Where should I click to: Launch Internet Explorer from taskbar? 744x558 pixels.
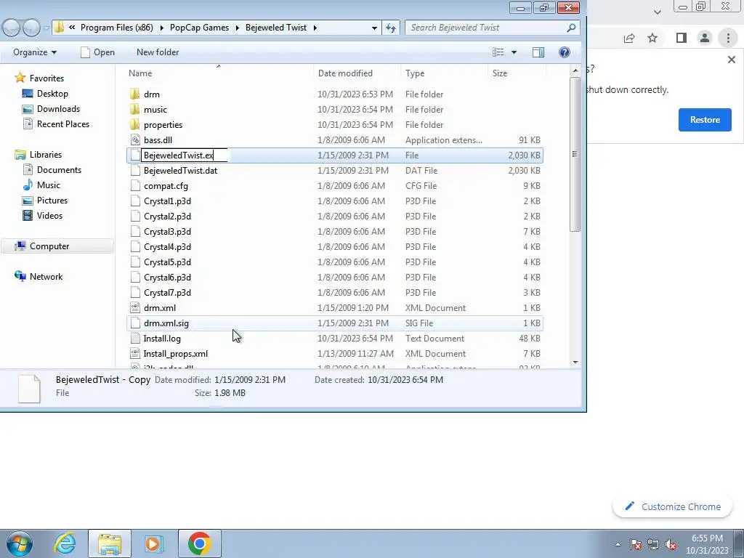pyautogui.click(x=65, y=543)
